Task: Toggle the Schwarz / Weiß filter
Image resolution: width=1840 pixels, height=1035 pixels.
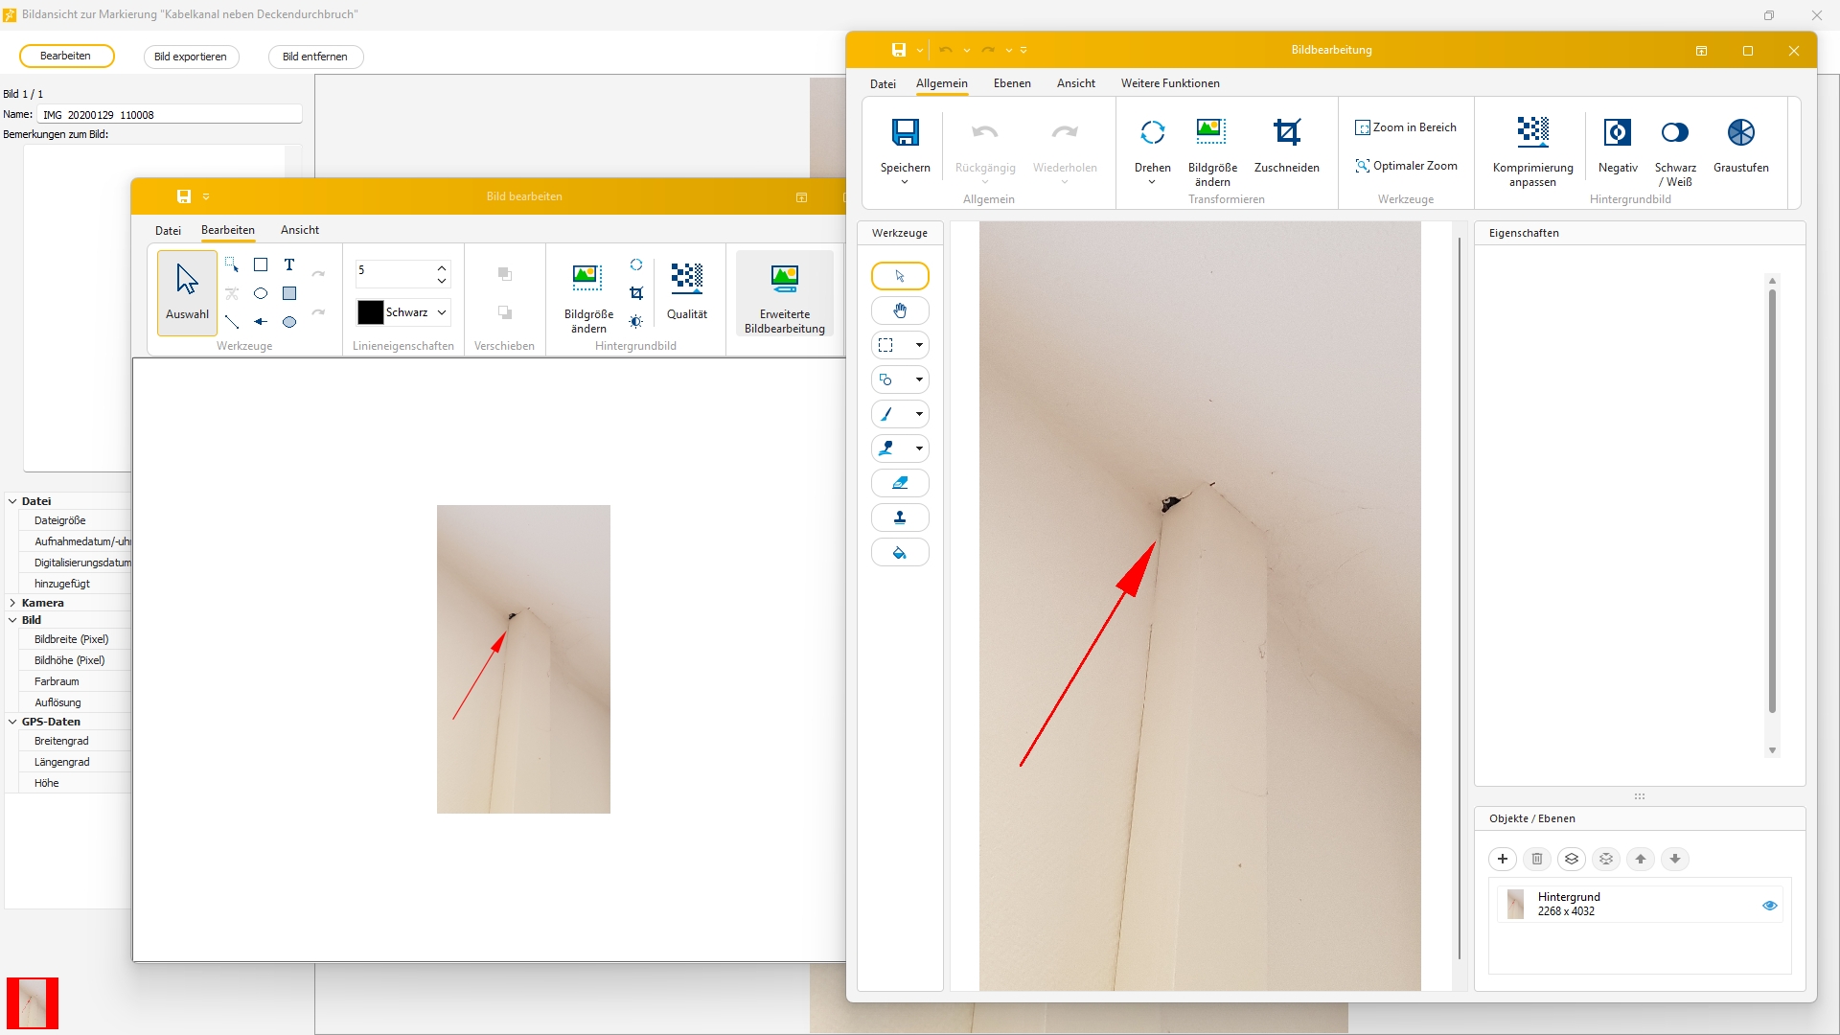Action: click(1674, 132)
